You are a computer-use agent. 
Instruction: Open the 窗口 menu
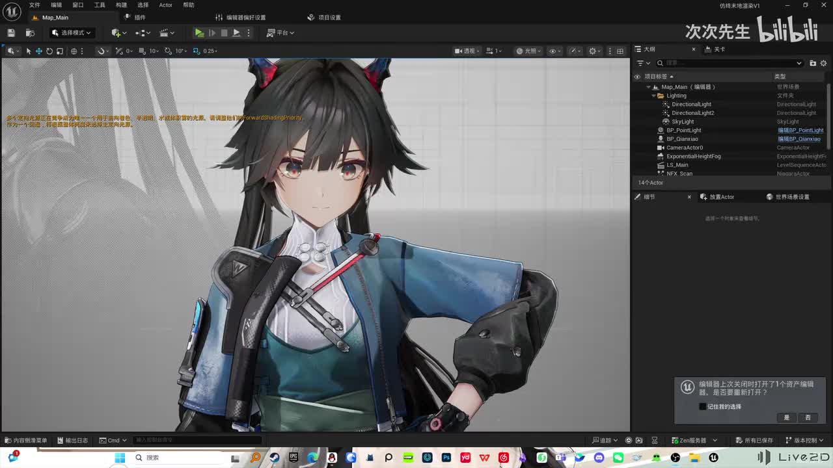pyautogui.click(x=78, y=5)
